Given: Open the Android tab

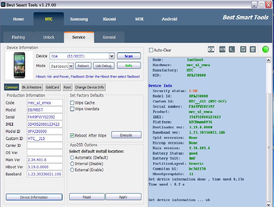Looking at the screenshot, I should coord(169,19).
